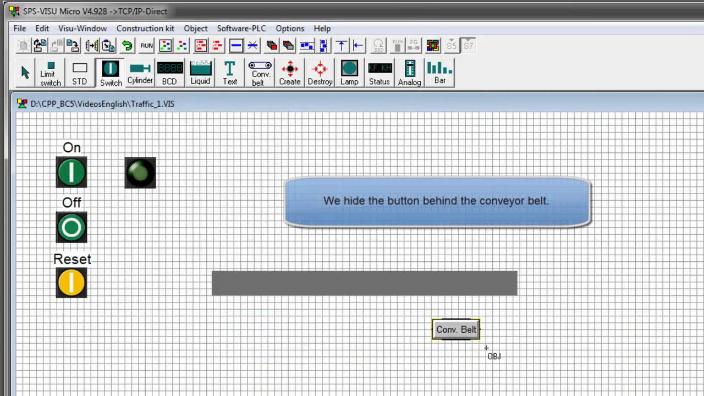Open the Help menu
Viewport: 704px width, 396px height.
[x=322, y=29]
